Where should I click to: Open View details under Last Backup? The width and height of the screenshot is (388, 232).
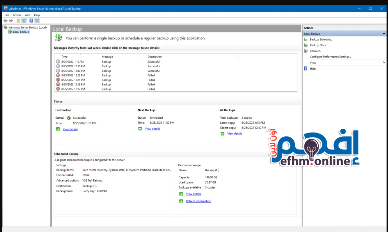(70, 129)
